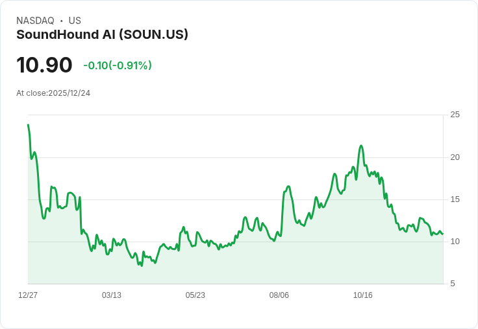The width and height of the screenshot is (478, 329).
Task: Click the 03/13 date axis label
Action: [112, 295]
